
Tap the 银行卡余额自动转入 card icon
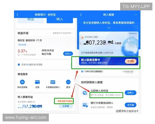85,105
